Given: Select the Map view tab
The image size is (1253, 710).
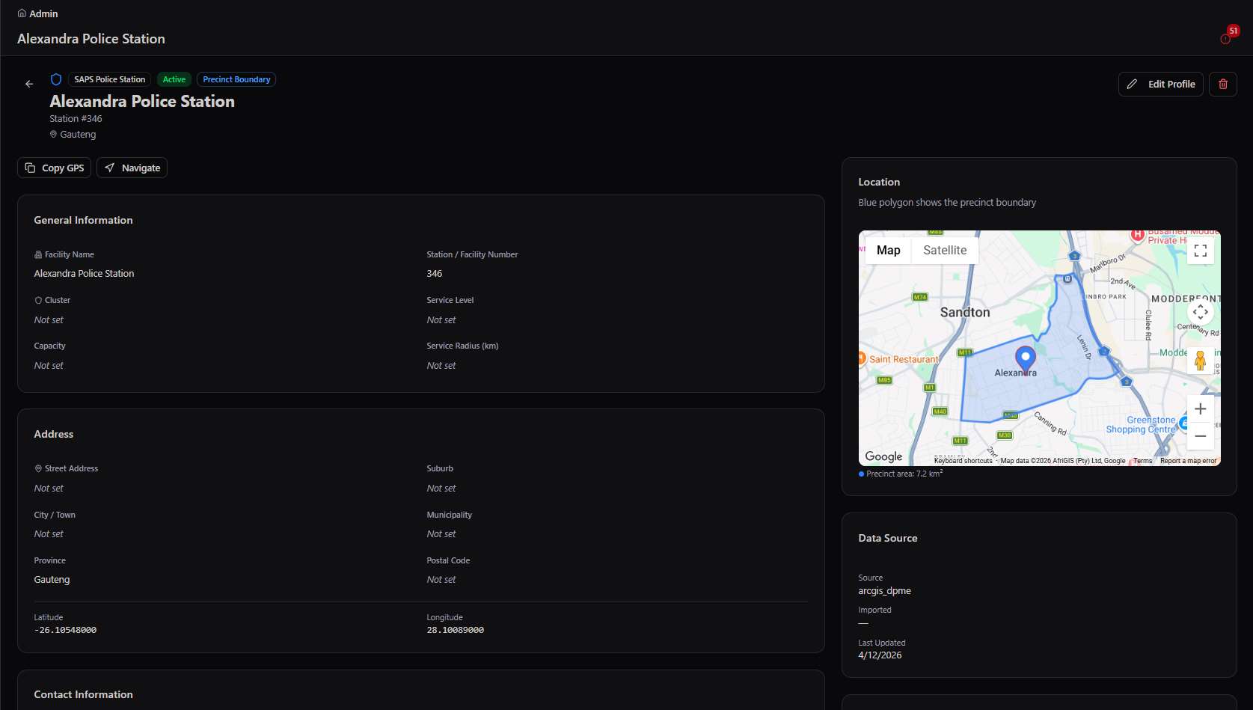Looking at the screenshot, I should pos(889,251).
